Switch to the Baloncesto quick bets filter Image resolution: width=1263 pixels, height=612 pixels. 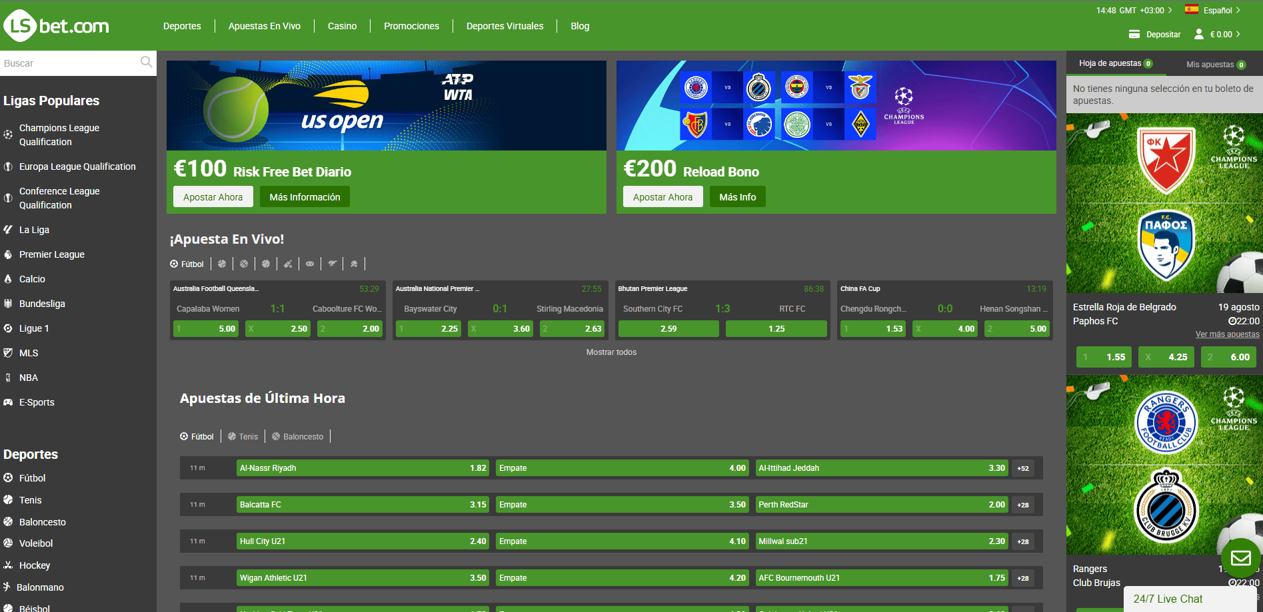(298, 436)
